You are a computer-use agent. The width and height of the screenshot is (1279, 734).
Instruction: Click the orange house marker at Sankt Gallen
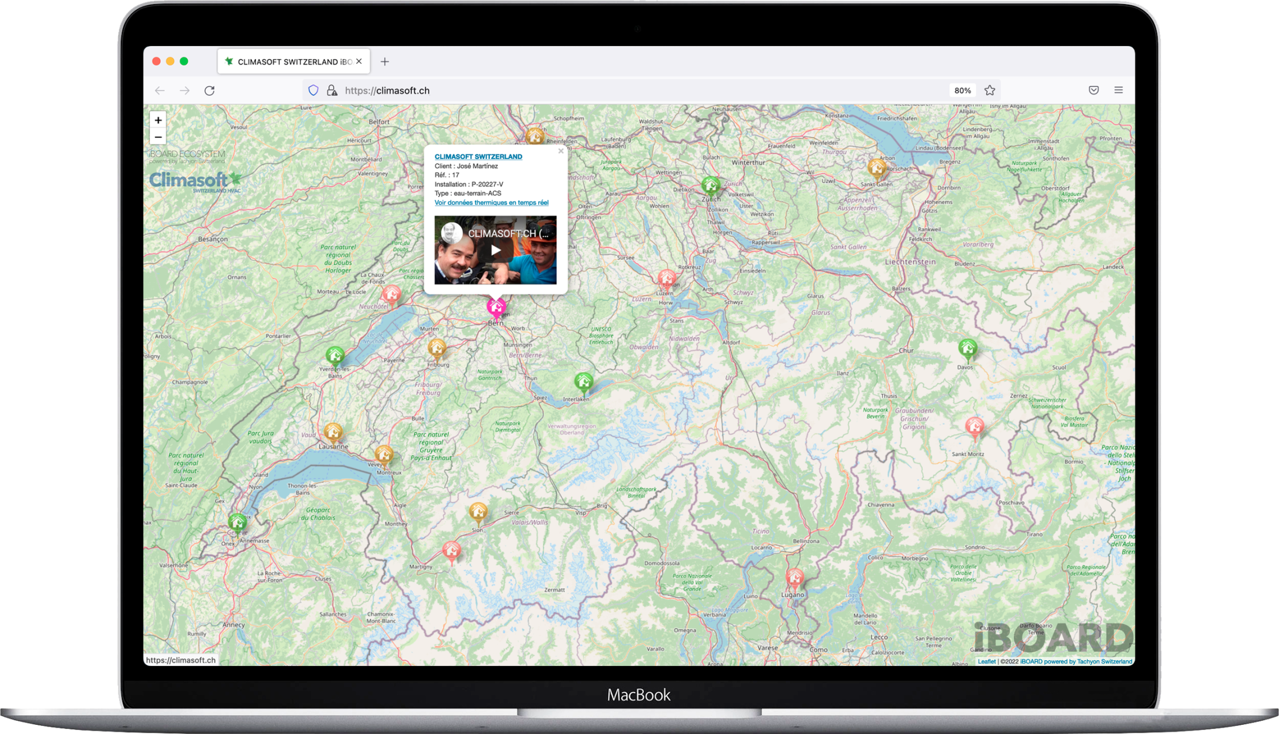(x=877, y=169)
